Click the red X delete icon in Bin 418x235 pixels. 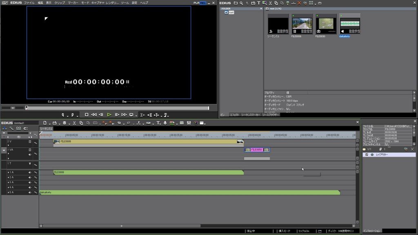click(x=299, y=3)
